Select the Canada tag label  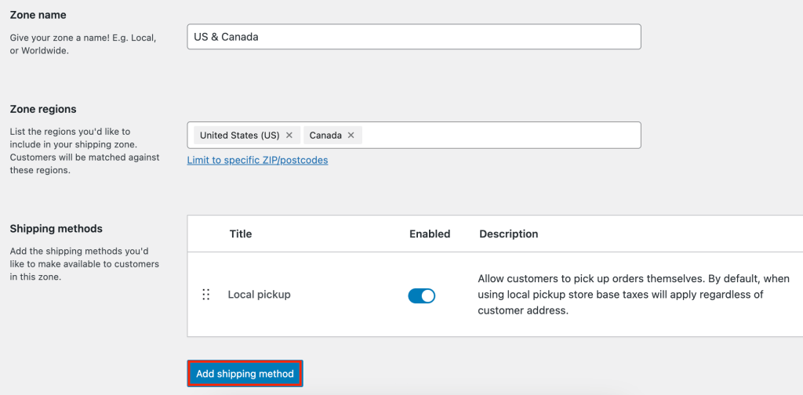click(325, 136)
